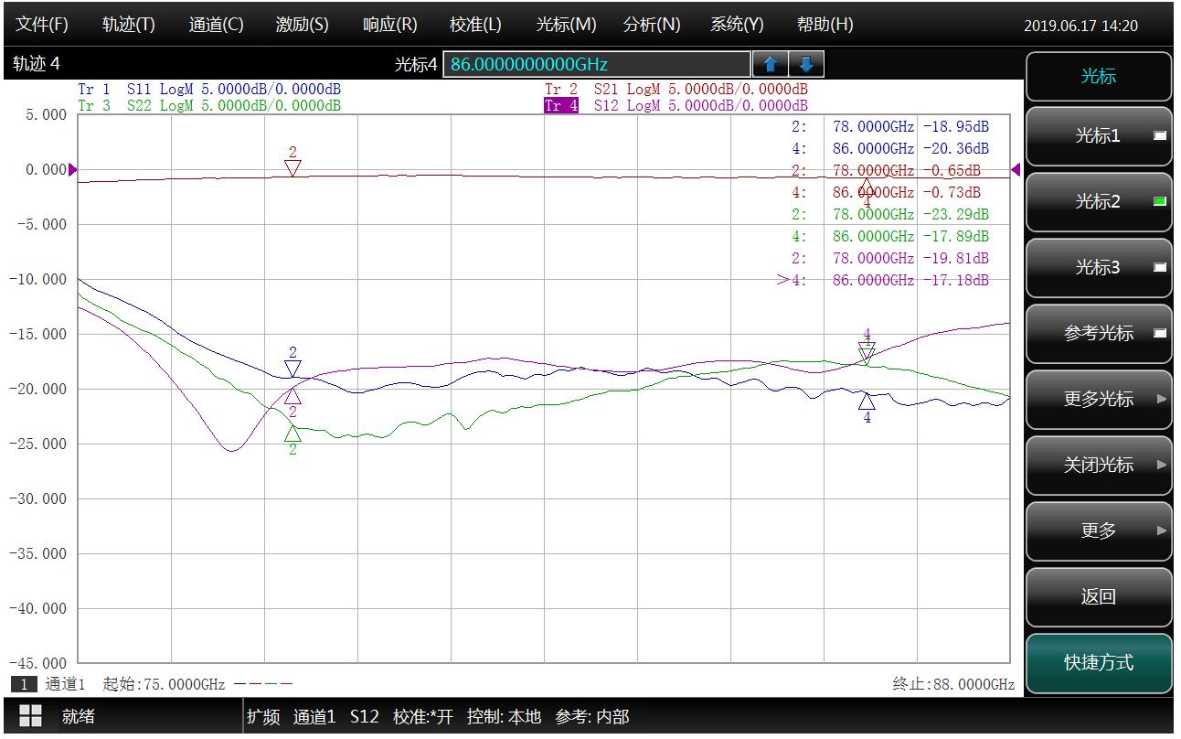Open the 校准(L) menu

(475, 25)
